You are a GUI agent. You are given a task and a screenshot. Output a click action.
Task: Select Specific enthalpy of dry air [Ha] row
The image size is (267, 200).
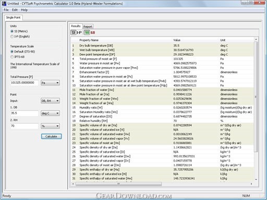tap(163, 170)
